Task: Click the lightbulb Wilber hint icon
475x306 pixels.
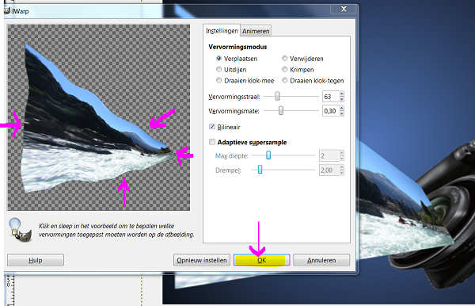Action: coord(20,230)
